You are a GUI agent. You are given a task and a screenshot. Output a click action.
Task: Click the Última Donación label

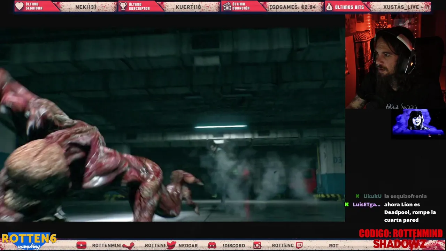[x=241, y=6]
